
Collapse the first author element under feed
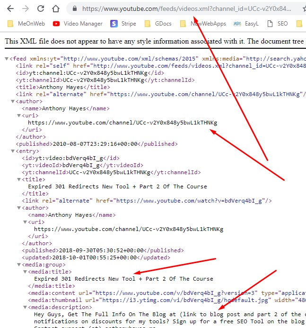pos(13,101)
